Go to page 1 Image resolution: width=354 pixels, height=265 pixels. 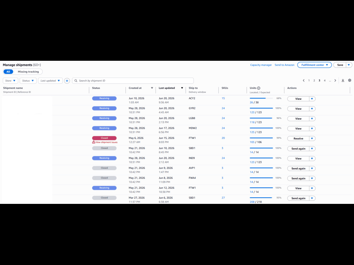(x=309, y=81)
